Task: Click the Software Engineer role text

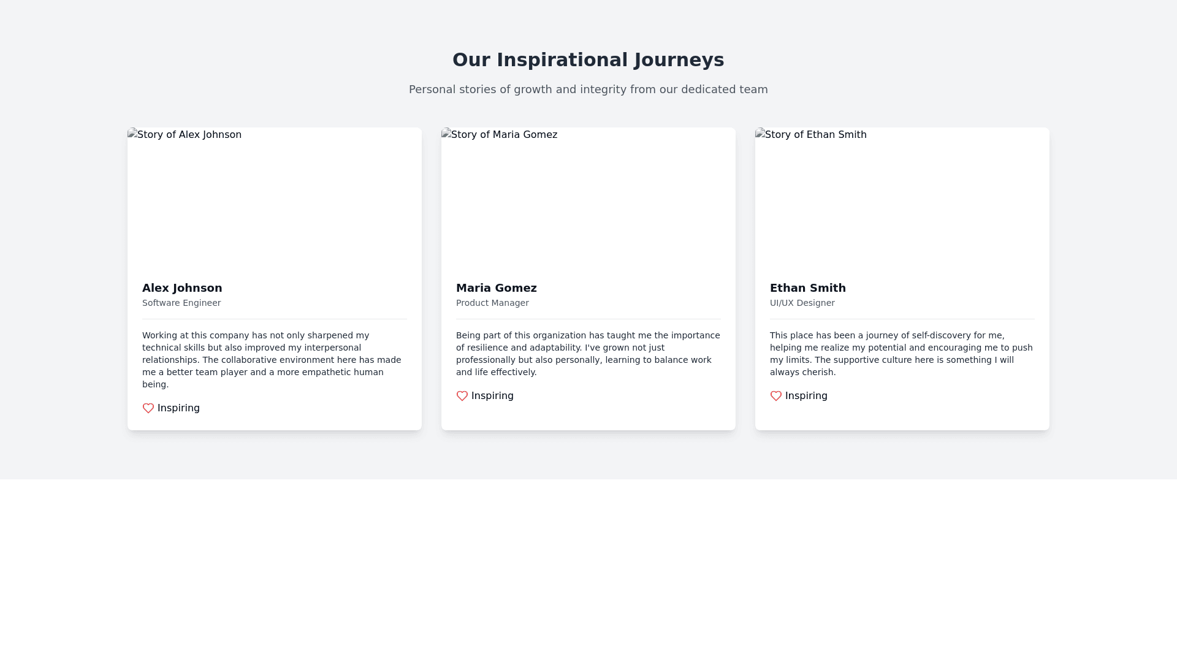Action: click(x=181, y=303)
